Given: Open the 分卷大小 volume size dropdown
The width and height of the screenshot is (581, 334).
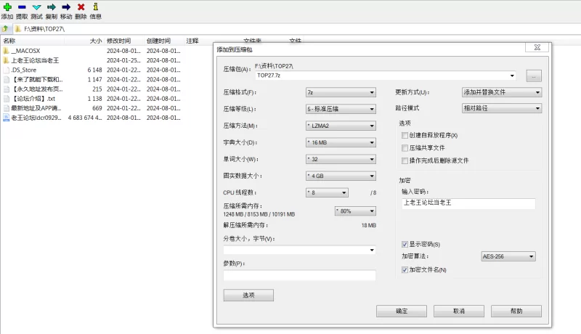Looking at the screenshot, I should tap(372, 250).
